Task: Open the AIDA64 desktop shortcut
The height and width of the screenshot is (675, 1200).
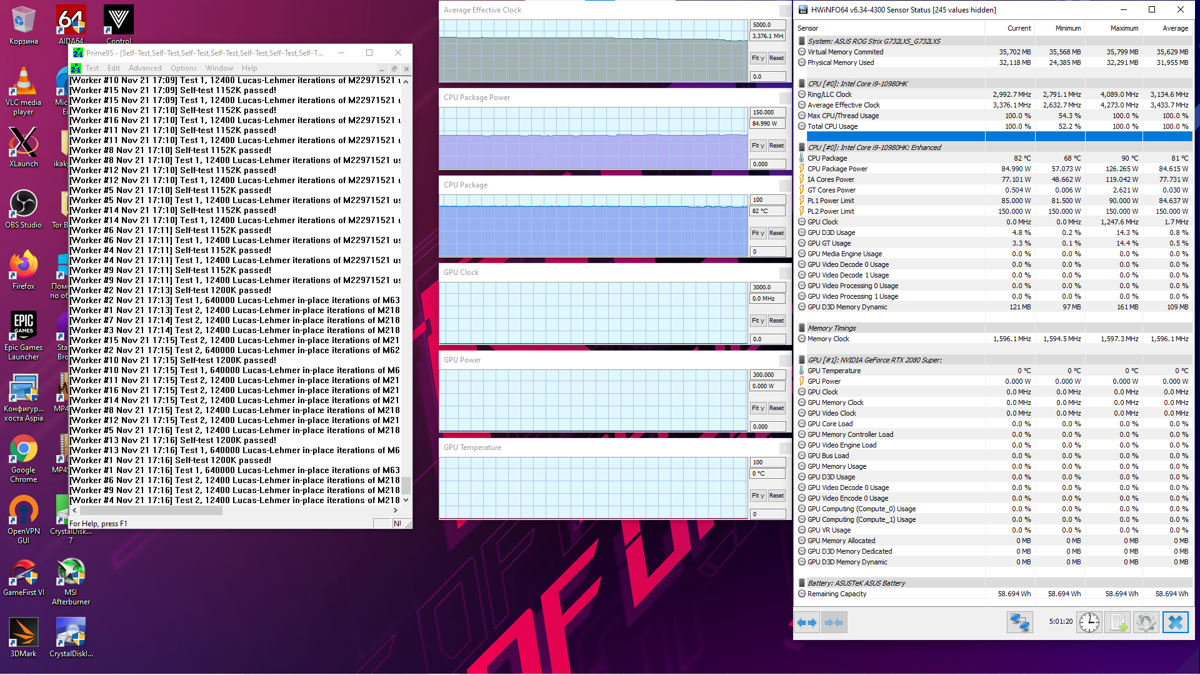Action: (71, 26)
